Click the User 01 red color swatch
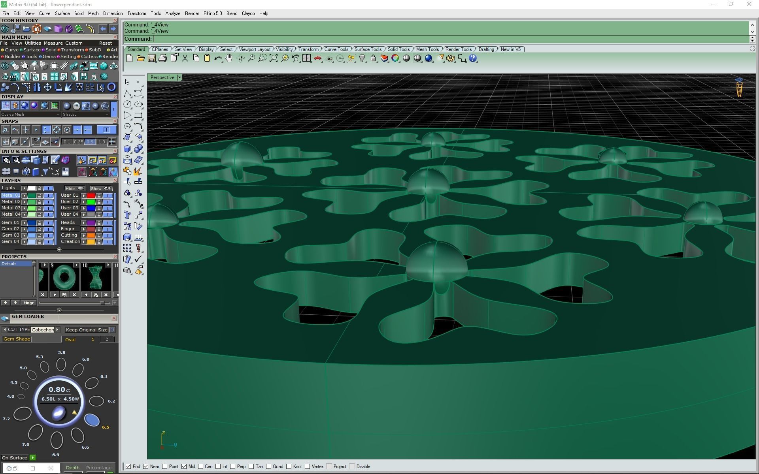759x474 pixels. tap(91, 196)
